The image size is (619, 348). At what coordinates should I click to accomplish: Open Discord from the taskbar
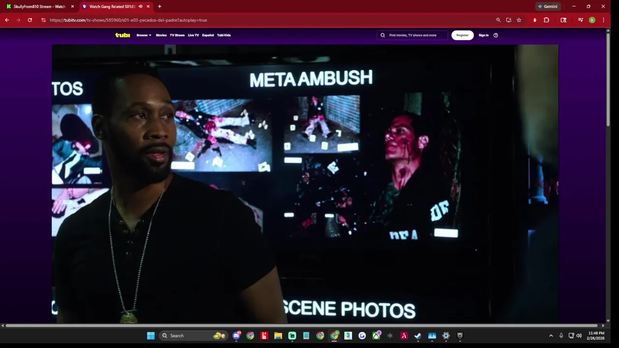coord(236,335)
